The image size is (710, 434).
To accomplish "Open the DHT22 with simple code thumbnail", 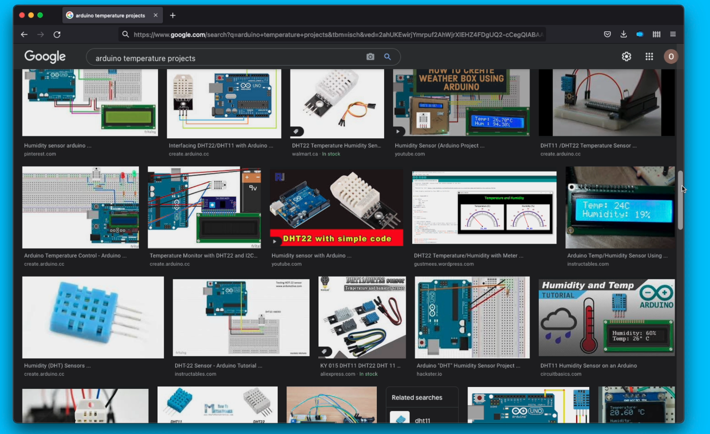I will point(336,207).
